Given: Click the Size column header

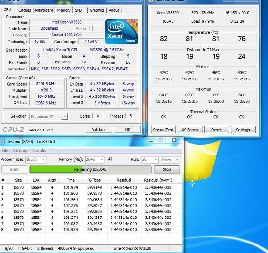Looking at the screenshot, I should coord(18,180).
